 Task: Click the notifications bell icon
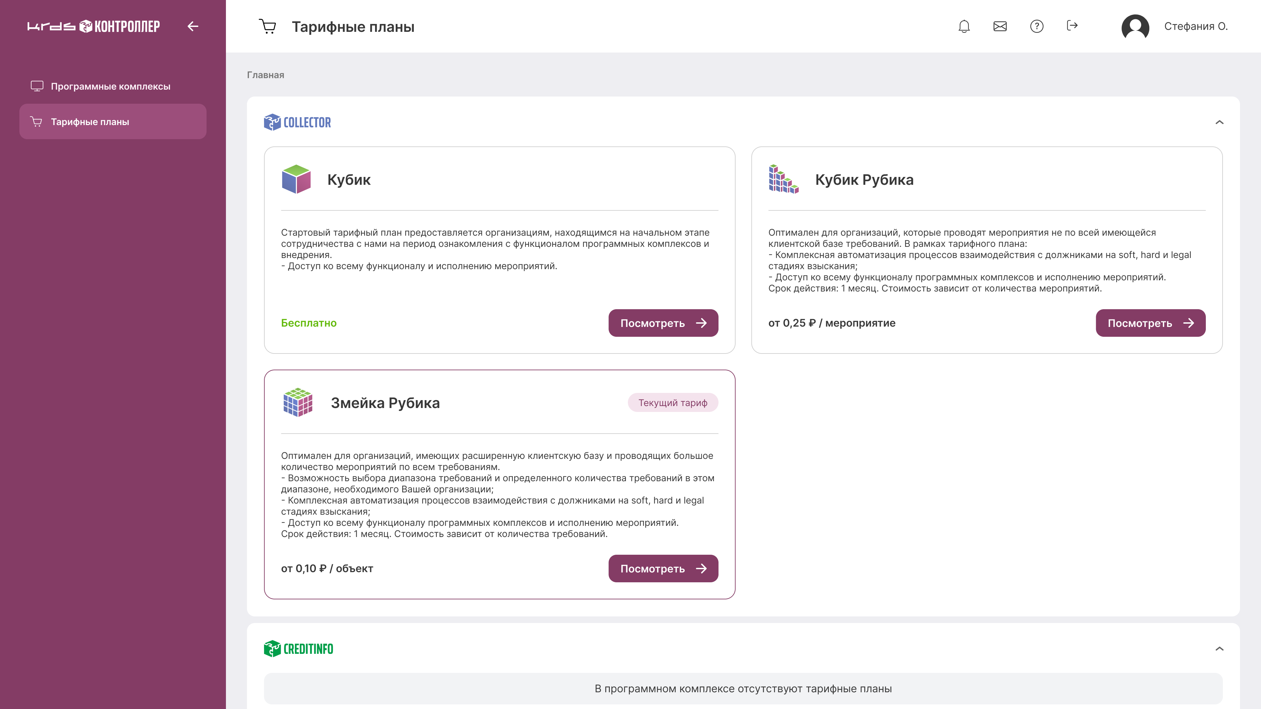coord(964,26)
